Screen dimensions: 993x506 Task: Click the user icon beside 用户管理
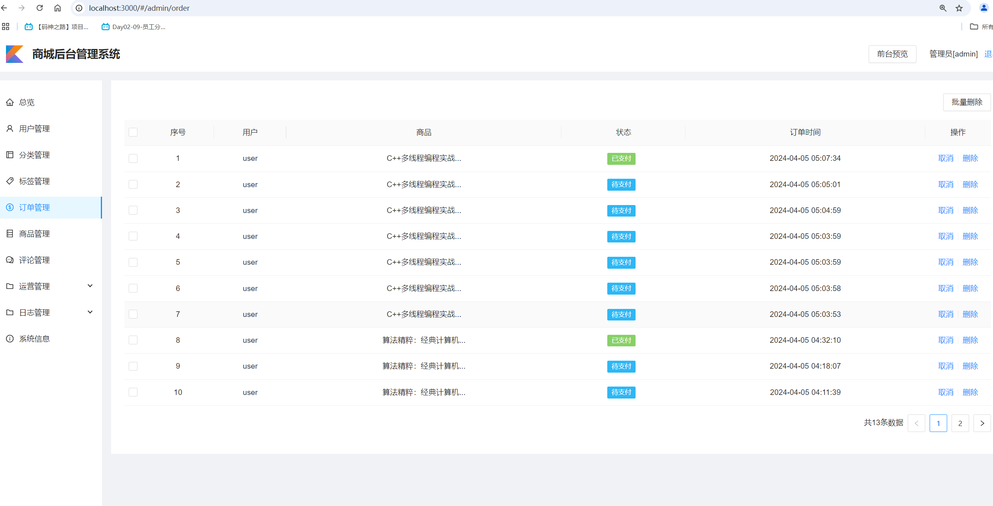coord(10,129)
